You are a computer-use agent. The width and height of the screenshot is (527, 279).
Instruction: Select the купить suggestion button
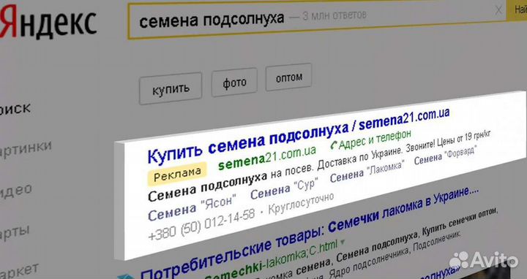(171, 88)
